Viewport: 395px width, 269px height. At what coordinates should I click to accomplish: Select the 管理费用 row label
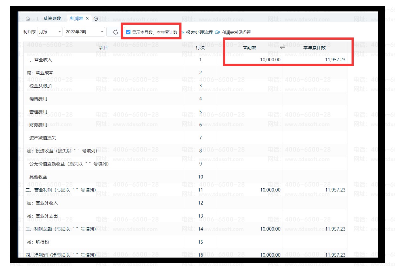click(x=38, y=112)
